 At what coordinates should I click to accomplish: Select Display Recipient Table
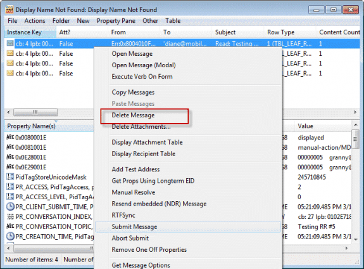pyautogui.click(x=144, y=154)
